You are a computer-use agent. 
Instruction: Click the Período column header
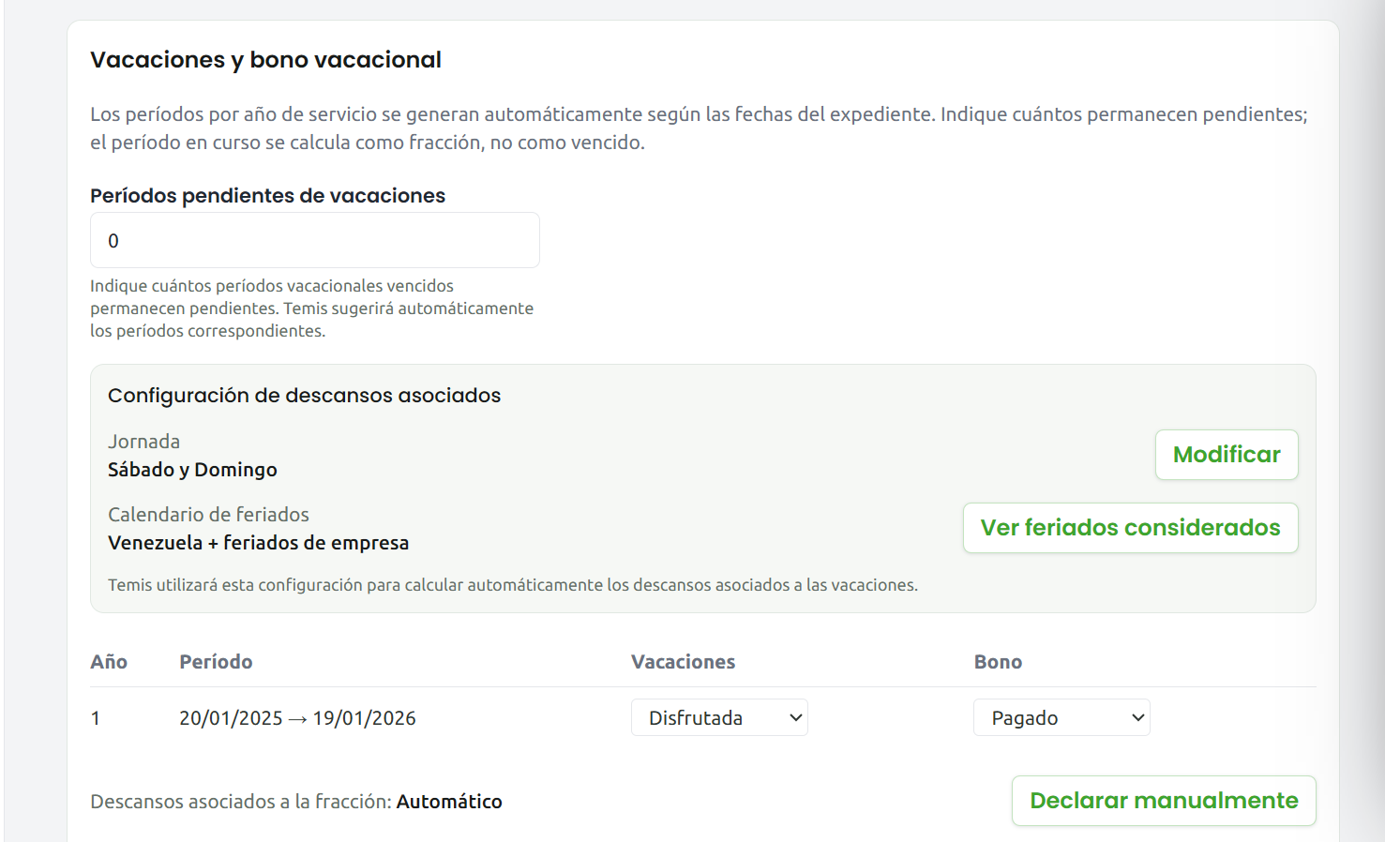[x=216, y=662]
